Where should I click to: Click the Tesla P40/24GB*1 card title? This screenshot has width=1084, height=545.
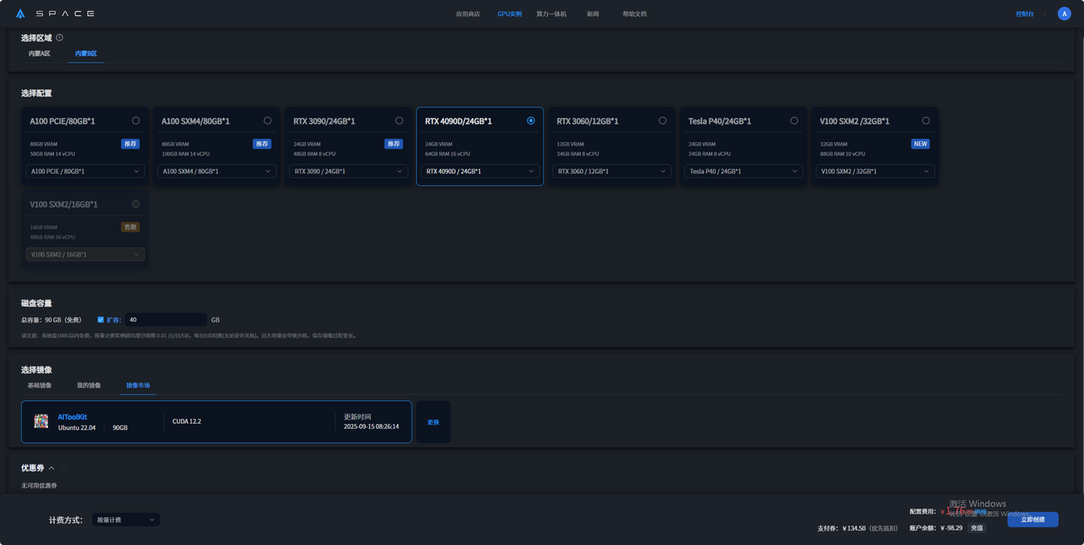pos(722,121)
